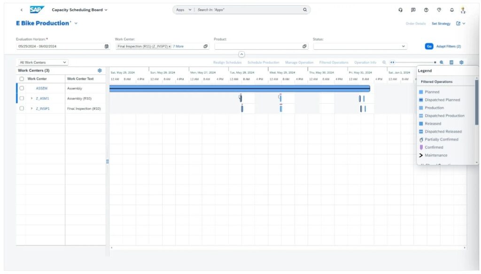Click the Legend panel vertical scrollbar
Screen dimensions: 481x274
(476, 103)
